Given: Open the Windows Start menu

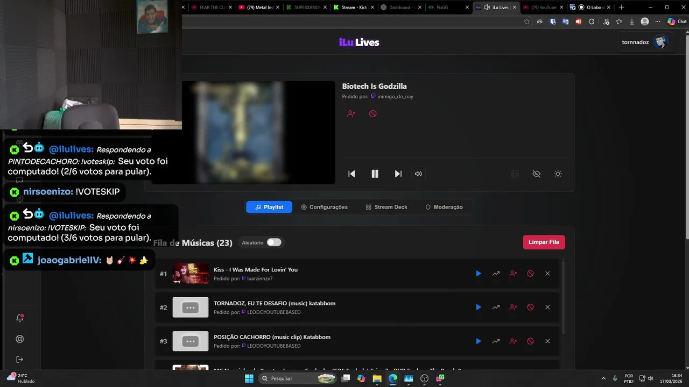Looking at the screenshot, I should pyautogui.click(x=249, y=378).
